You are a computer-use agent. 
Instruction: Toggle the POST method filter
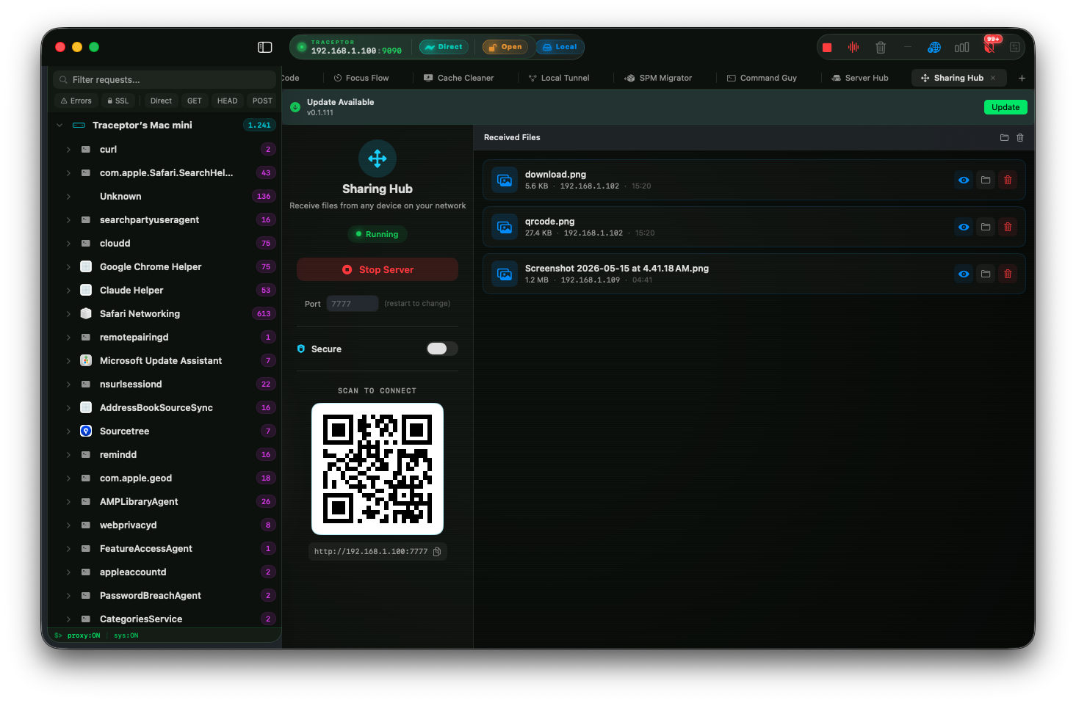point(262,101)
